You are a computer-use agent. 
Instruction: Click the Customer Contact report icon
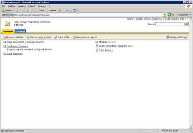click(x=5, y=46)
